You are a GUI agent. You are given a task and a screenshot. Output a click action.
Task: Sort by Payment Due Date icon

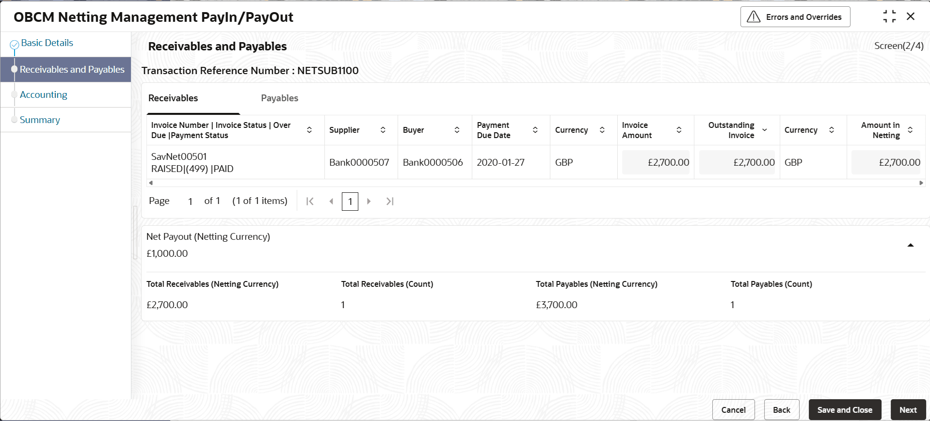pos(535,130)
